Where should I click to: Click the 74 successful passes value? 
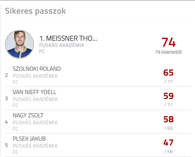[x=169, y=42]
